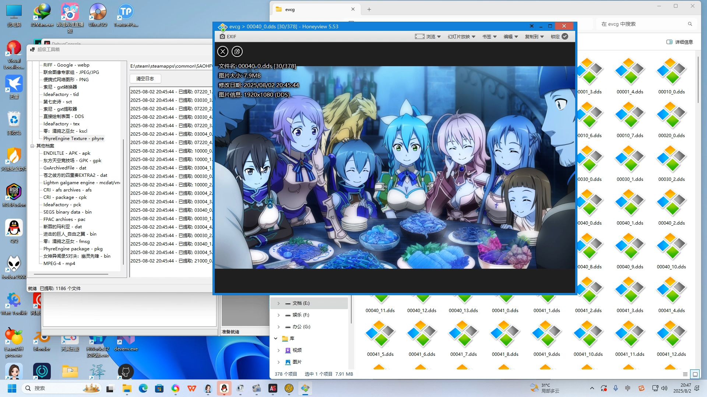Click the path field E:\steam\steamapps
Image resolution: width=707 pixels, height=397 pixels.
tap(171, 66)
